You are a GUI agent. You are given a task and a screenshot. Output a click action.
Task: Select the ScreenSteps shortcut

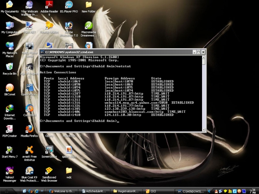tap(49, 152)
